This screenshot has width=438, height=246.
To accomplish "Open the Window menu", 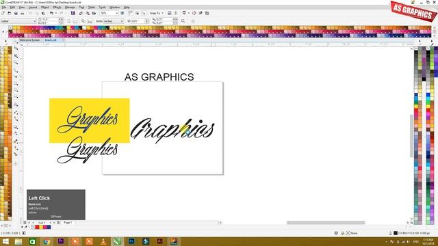I will tap(114, 8).
